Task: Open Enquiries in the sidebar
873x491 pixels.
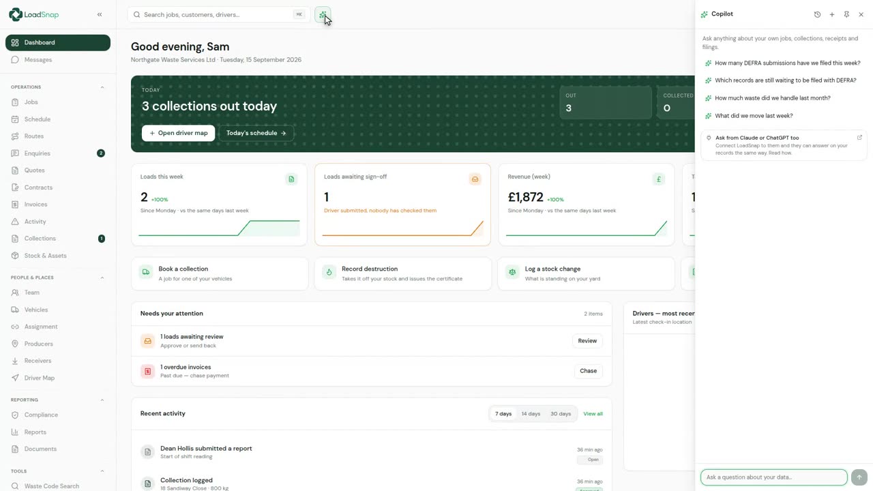Action: tap(58, 153)
